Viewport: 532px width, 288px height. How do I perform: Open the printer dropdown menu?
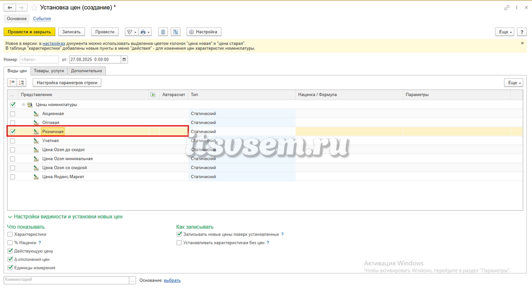[145, 32]
